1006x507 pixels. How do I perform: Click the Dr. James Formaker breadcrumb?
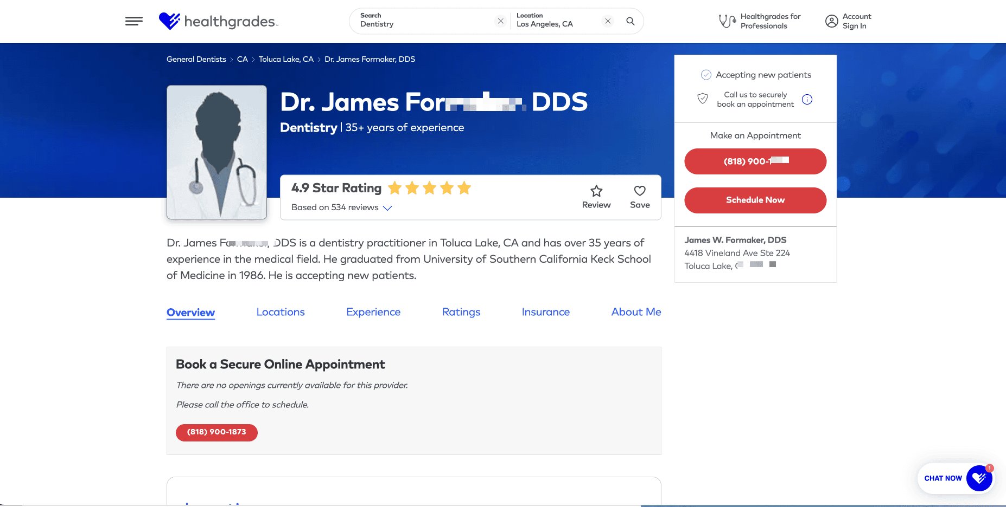point(370,59)
